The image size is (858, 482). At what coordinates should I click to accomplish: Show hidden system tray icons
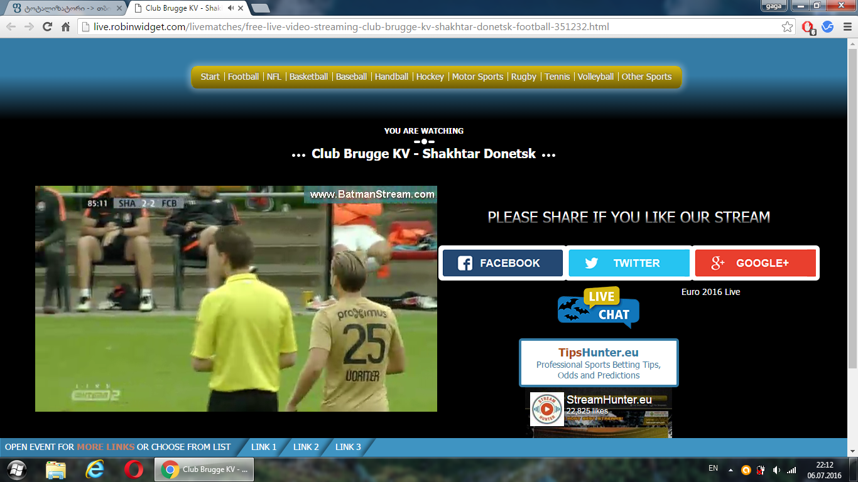pos(730,469)
